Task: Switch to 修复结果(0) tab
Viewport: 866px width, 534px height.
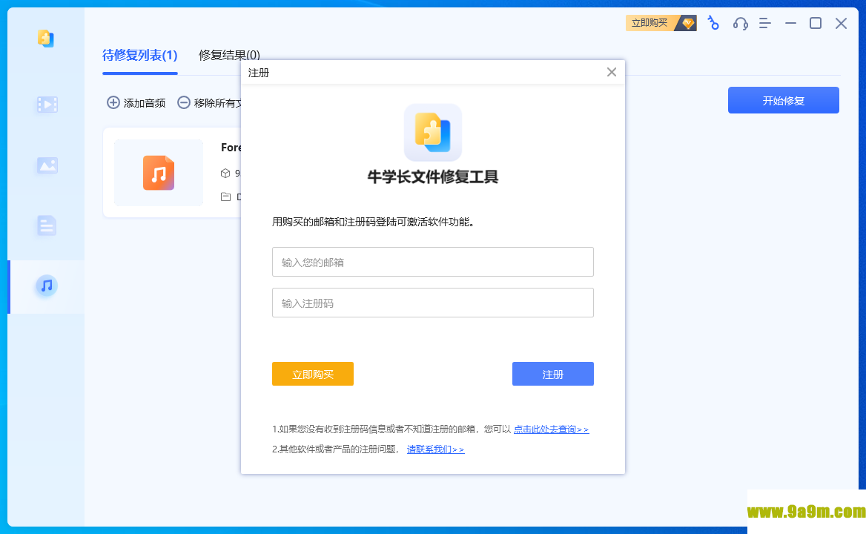Action: point(229,55)
